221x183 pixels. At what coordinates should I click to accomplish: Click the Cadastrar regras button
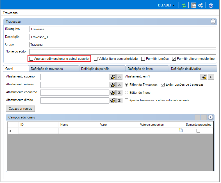pos(20,109)
